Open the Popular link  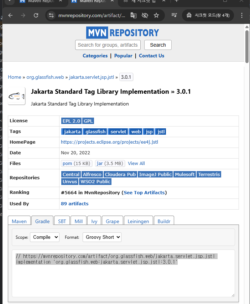tap(123, 56)
